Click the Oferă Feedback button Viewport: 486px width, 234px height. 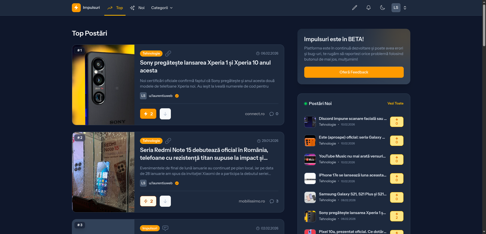click(354, 72)
